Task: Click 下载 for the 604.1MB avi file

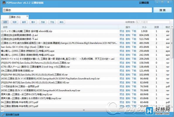Action: point(134,35)
